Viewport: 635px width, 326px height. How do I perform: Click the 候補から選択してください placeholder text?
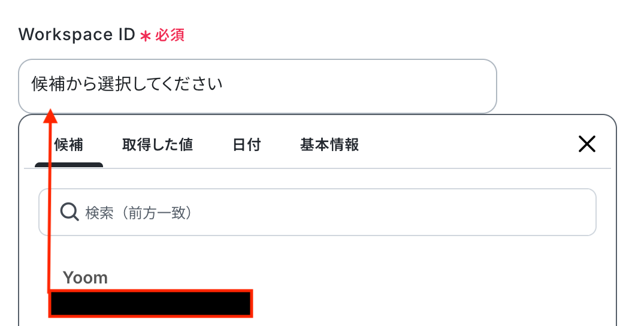click(127, 83)
